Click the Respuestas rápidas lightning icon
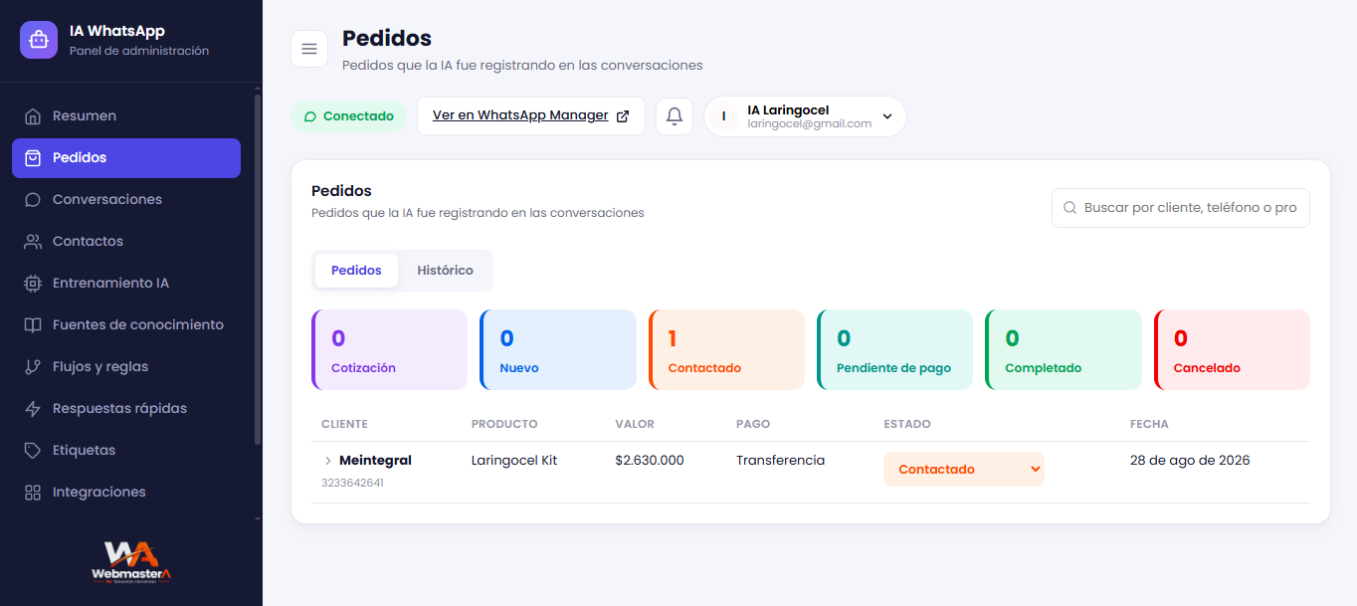1357x606 pixels. 33,409
